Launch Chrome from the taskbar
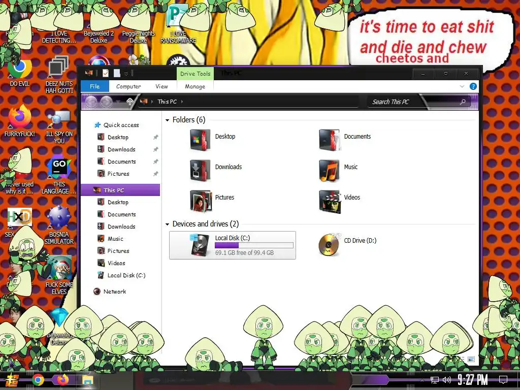 (38, 380)
